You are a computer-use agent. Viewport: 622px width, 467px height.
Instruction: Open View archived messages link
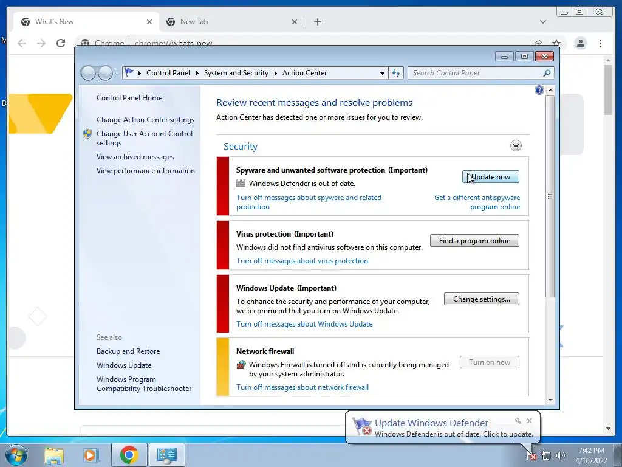(135, 157)
